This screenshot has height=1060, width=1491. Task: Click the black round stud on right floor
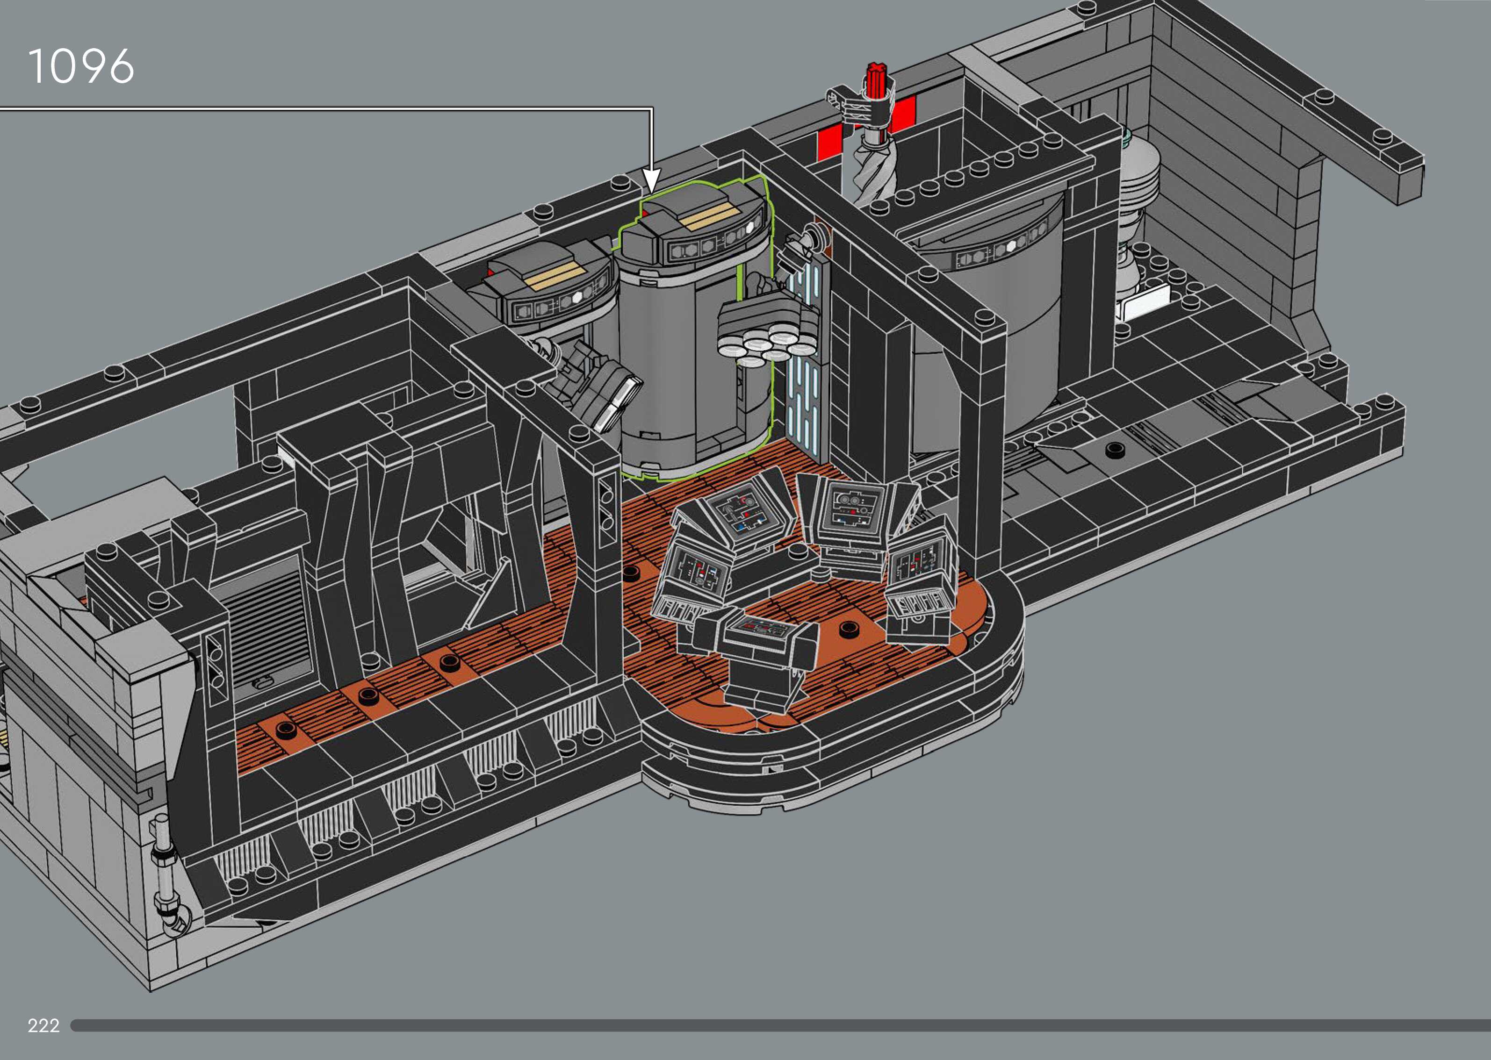tap(1115, 449)
